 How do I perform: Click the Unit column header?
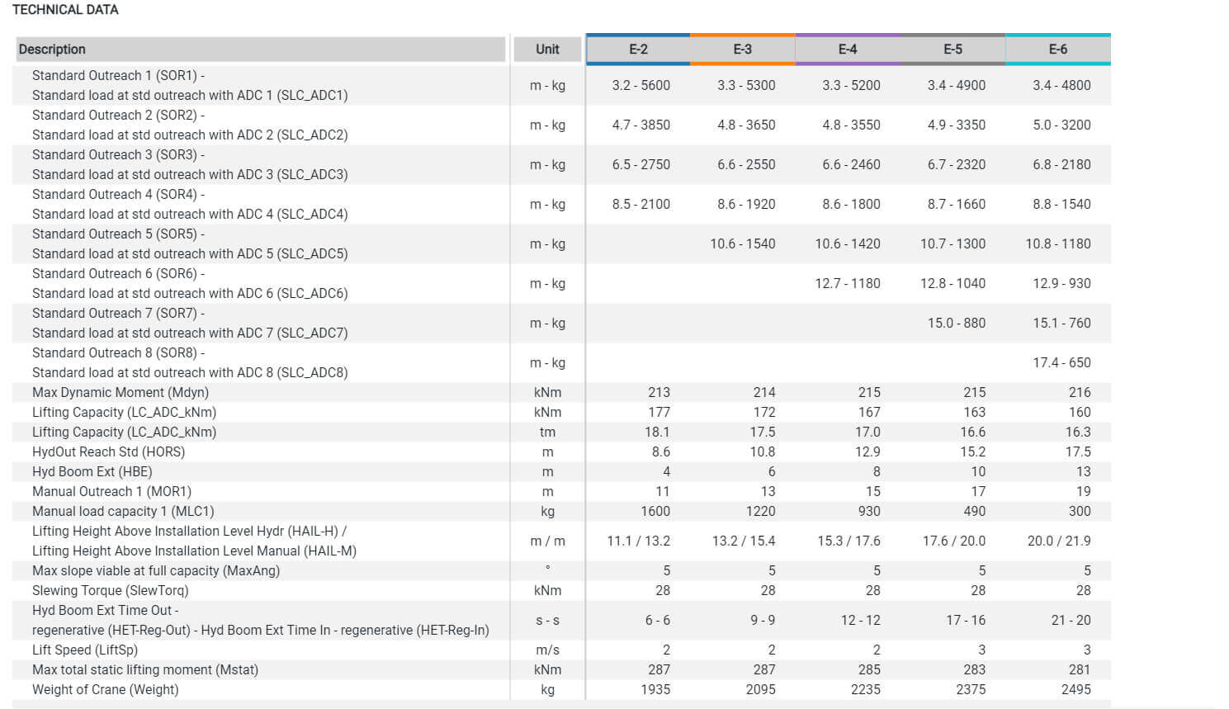tap(547, 50)
